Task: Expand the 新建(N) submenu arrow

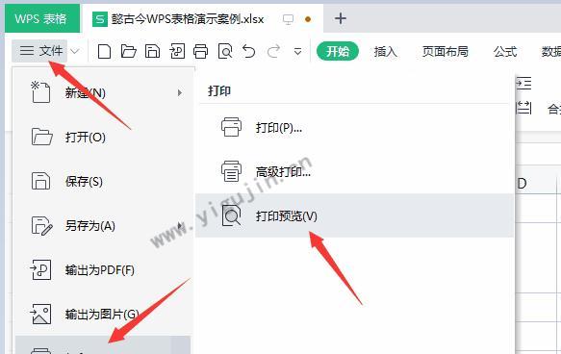Action: tap(180, 93)
